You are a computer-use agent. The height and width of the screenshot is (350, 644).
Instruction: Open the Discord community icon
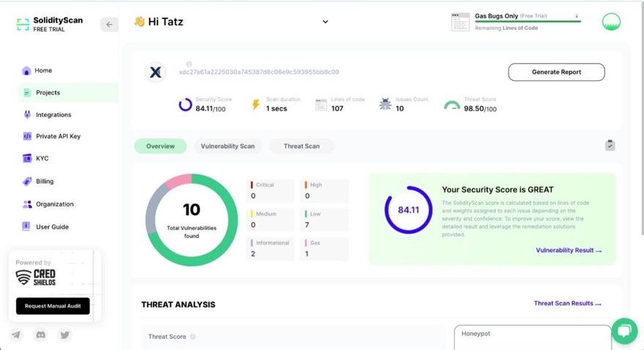pos(41,335)
